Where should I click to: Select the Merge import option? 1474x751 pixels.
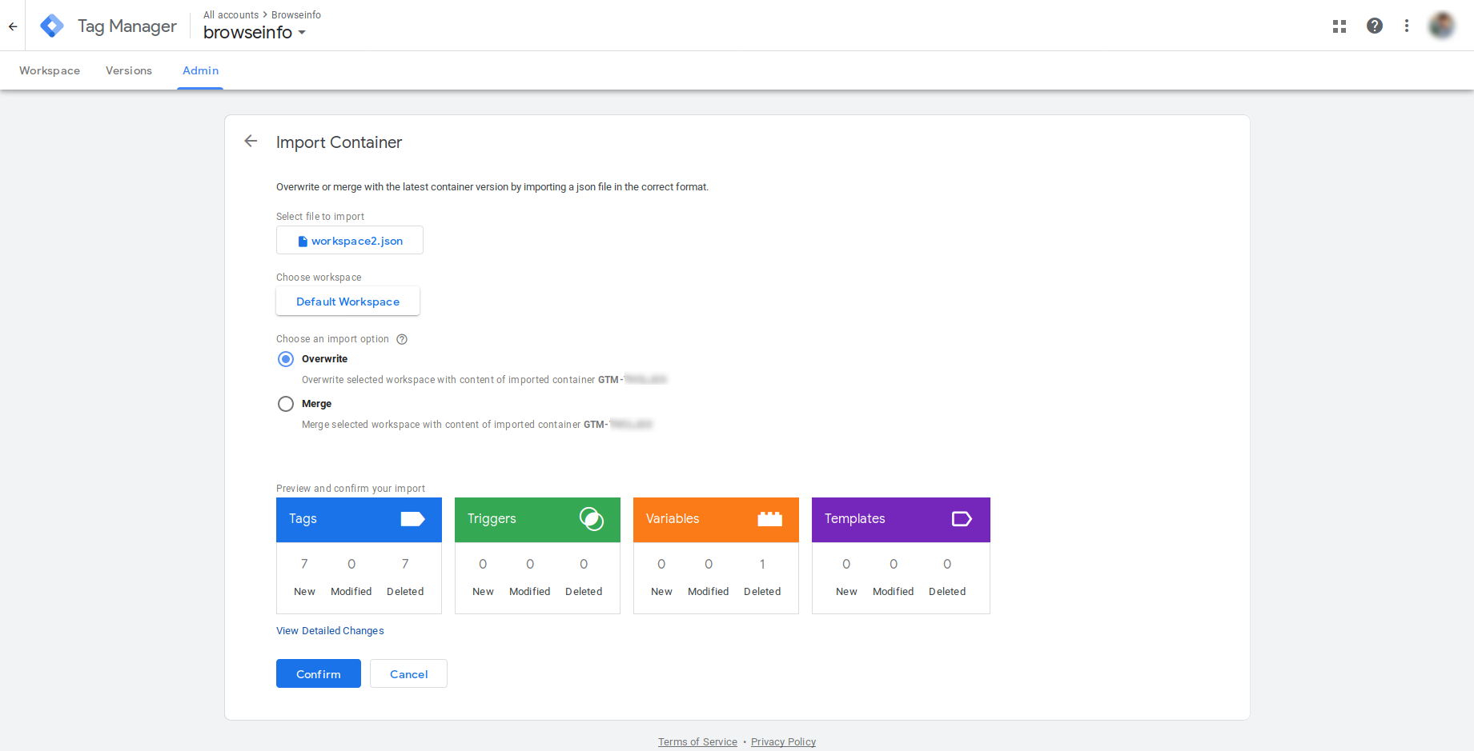pos(286,404)
